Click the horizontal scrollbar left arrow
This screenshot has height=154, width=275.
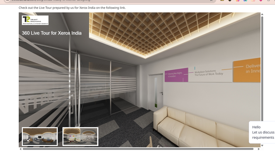20,149
